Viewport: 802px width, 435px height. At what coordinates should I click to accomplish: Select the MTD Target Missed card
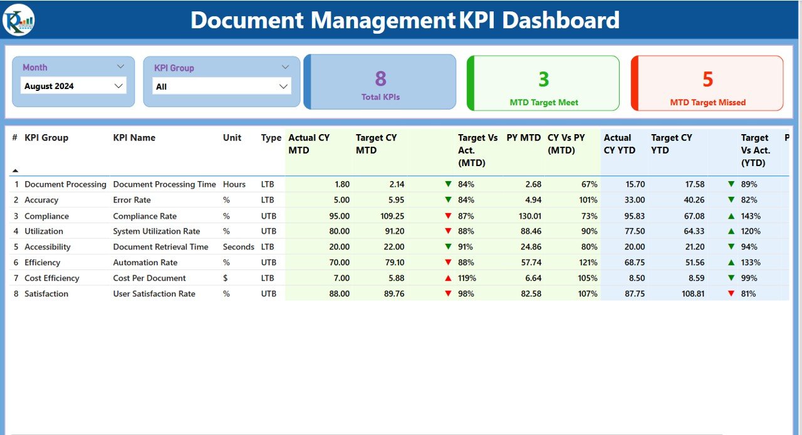click(x=707, y=83)
